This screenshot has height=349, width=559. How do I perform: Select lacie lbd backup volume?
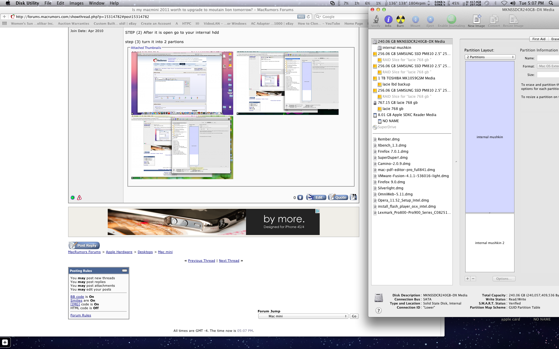point(412,84)
